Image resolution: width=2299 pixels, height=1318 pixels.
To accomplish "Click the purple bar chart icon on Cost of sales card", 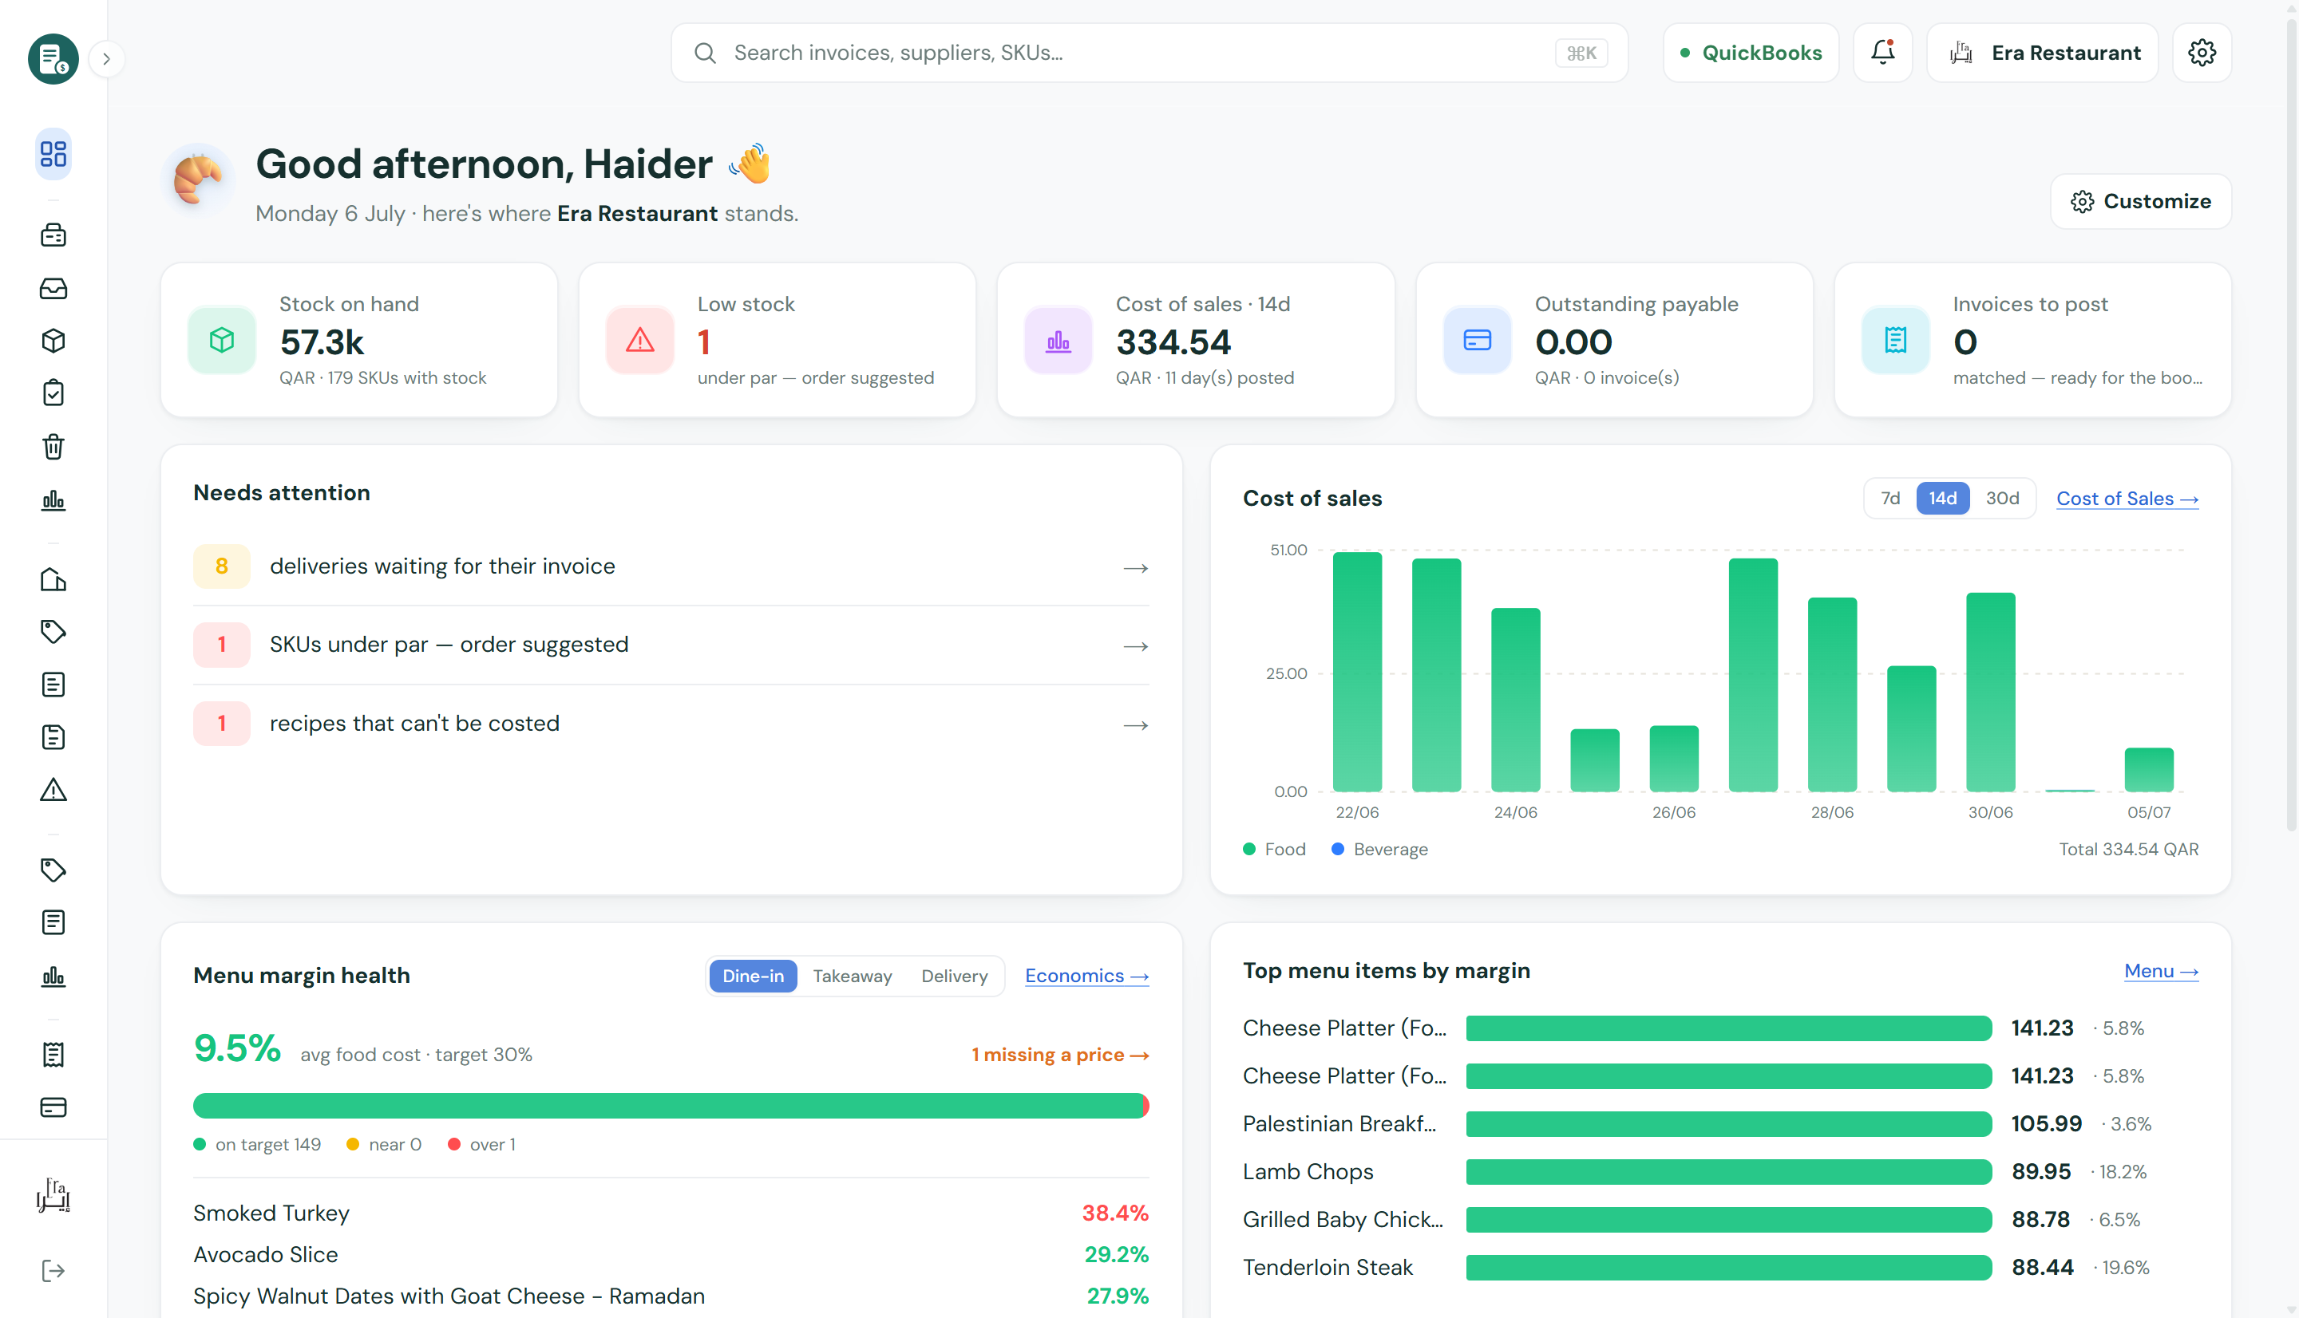I will pos(1058,341).
